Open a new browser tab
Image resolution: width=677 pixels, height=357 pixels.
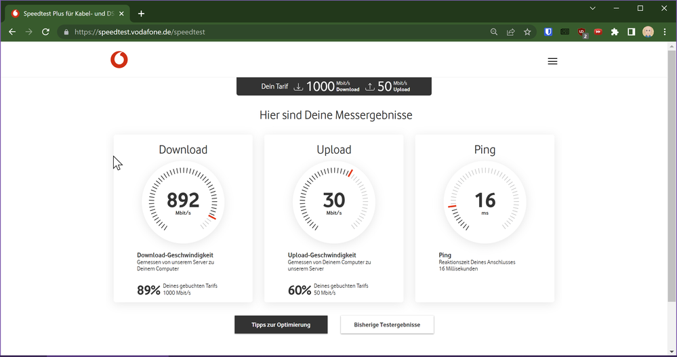pyautogui.click(x=141, y=14)
